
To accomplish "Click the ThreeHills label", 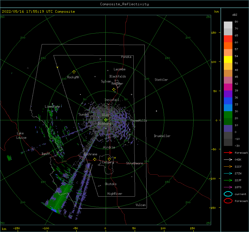I will 139,121.
